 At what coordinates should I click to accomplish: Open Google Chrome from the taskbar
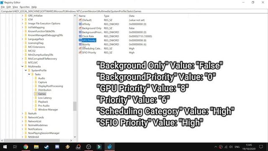point(26,147)
